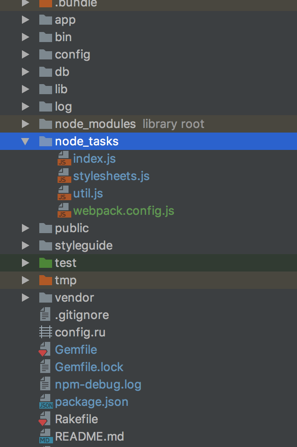Select the .gitignore file
Image resolution: width=297 pixels, height=447 pixels.
(82, 315)
